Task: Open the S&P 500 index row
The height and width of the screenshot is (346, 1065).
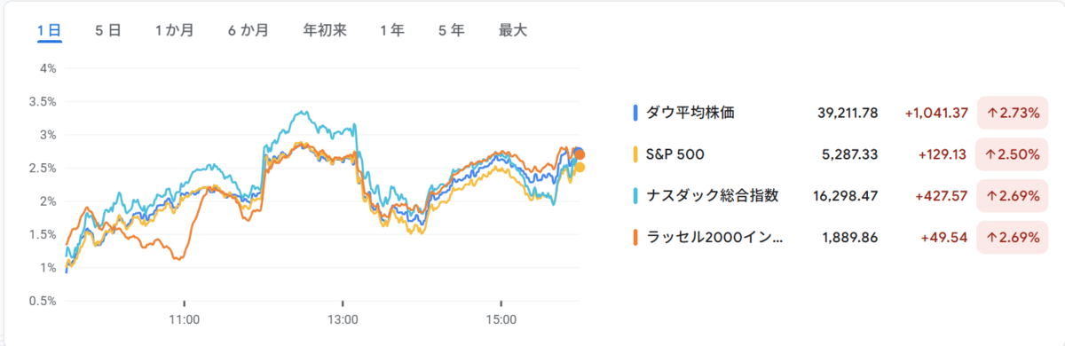Action: pyautogui.click(x=839, y=154)
